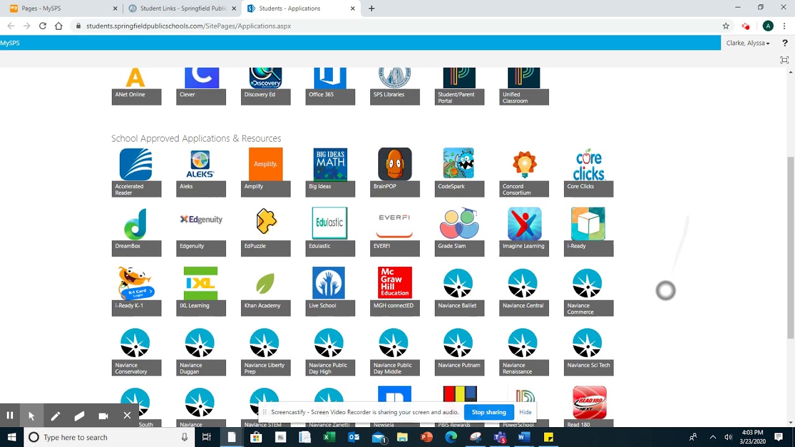Image resolution: width=795 pixels, height=447 pixels.
Task: Launch Imagine Learning tile
Action: (x=524, y=232)
